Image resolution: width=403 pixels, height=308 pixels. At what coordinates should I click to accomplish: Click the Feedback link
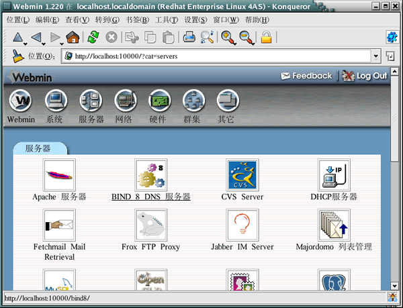coord(306,76)
